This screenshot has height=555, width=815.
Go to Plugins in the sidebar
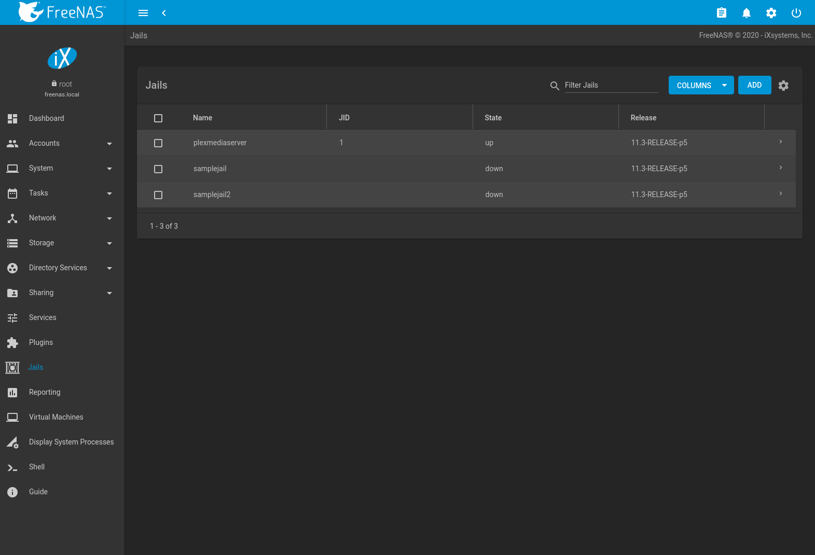41,342
